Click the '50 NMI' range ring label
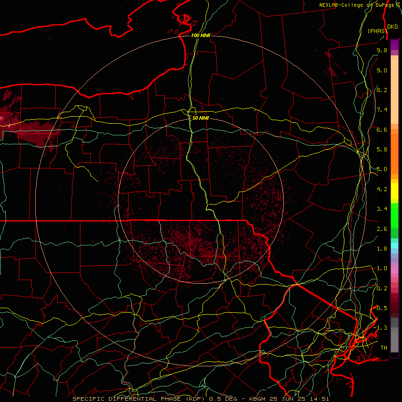 click(201, 118)
